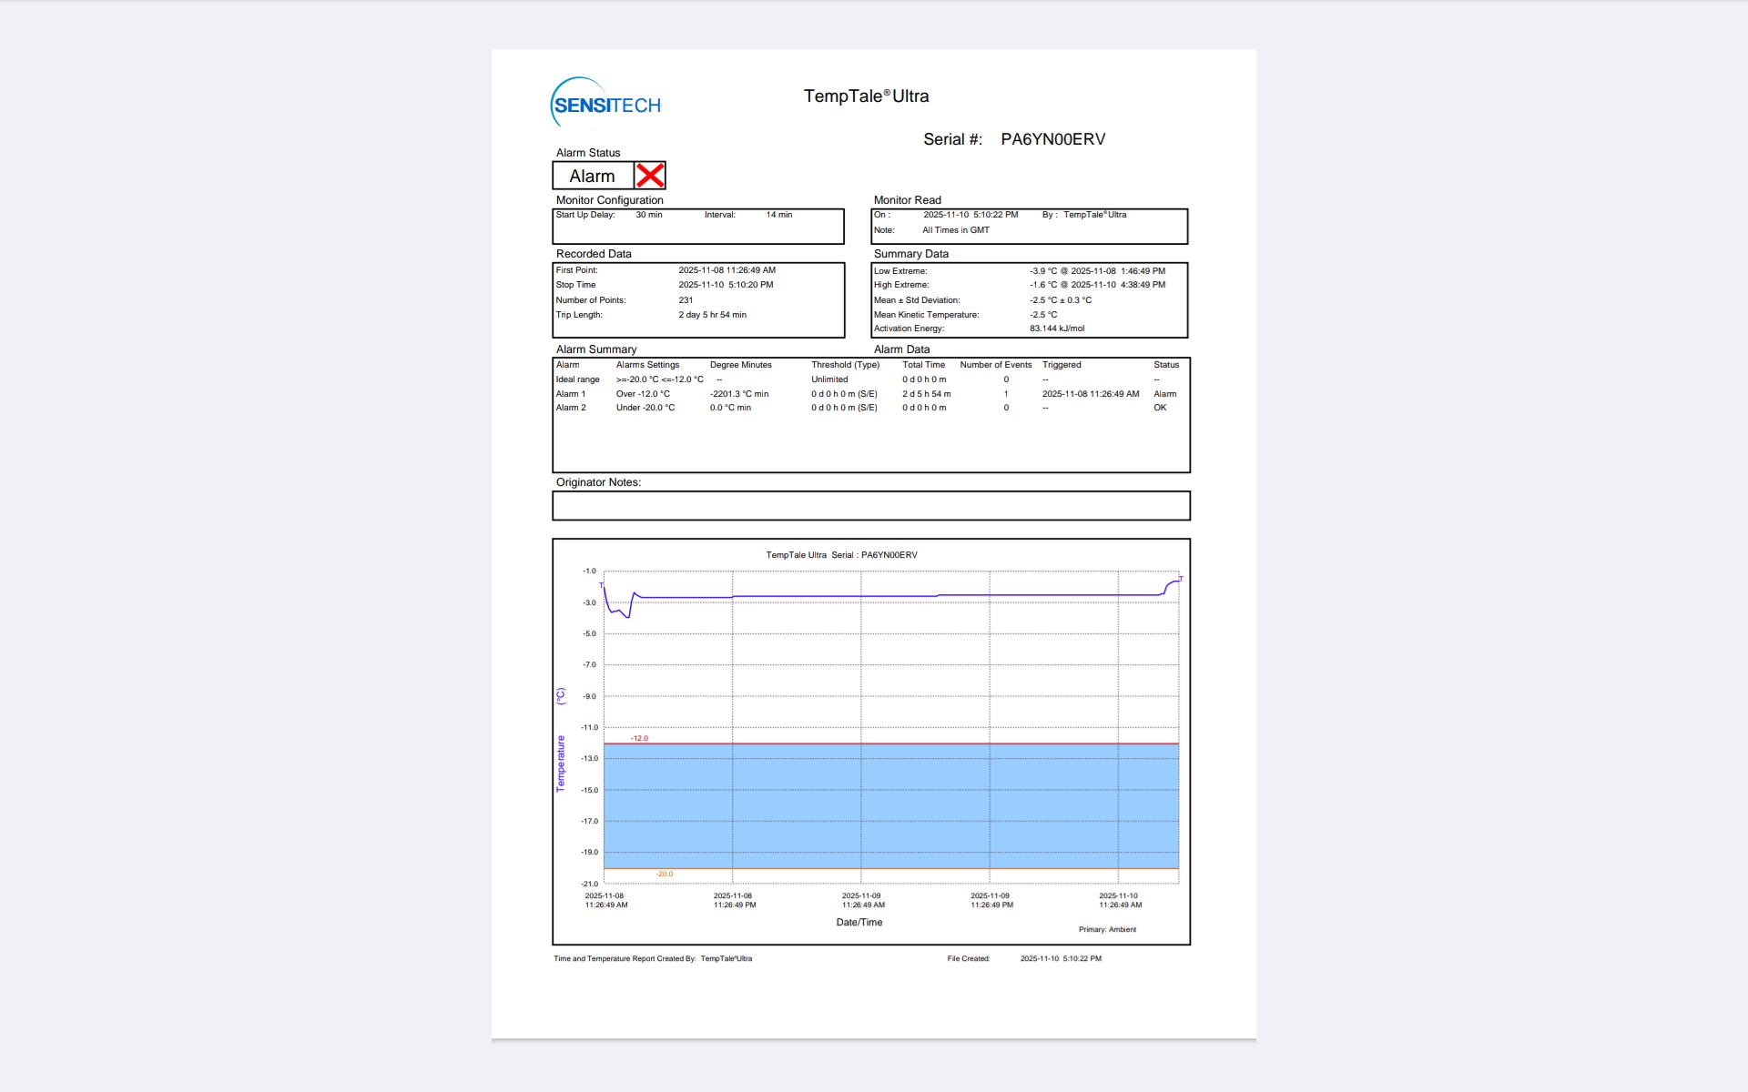The image size is (1748, 1092).
Task: Click Alarm 1 triggered timestamp
Action: click(1090, 394)
